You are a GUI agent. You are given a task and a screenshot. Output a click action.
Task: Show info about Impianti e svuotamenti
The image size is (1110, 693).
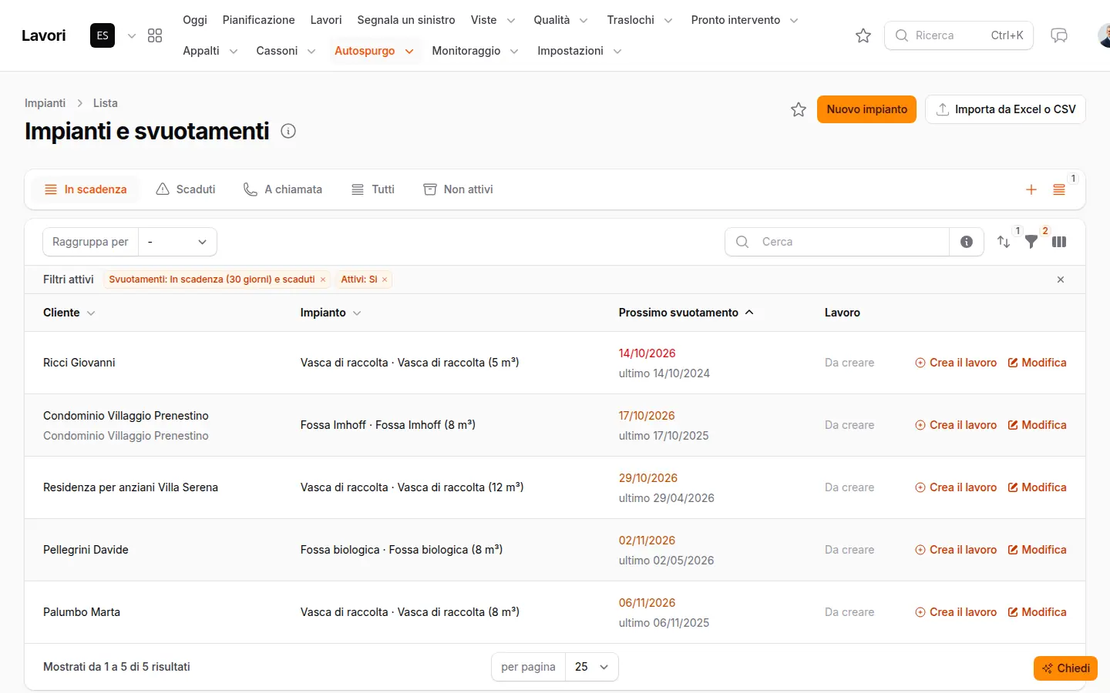288,131
